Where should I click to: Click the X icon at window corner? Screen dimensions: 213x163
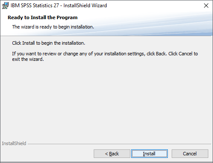pyautogui.click(x=206, y=6)
